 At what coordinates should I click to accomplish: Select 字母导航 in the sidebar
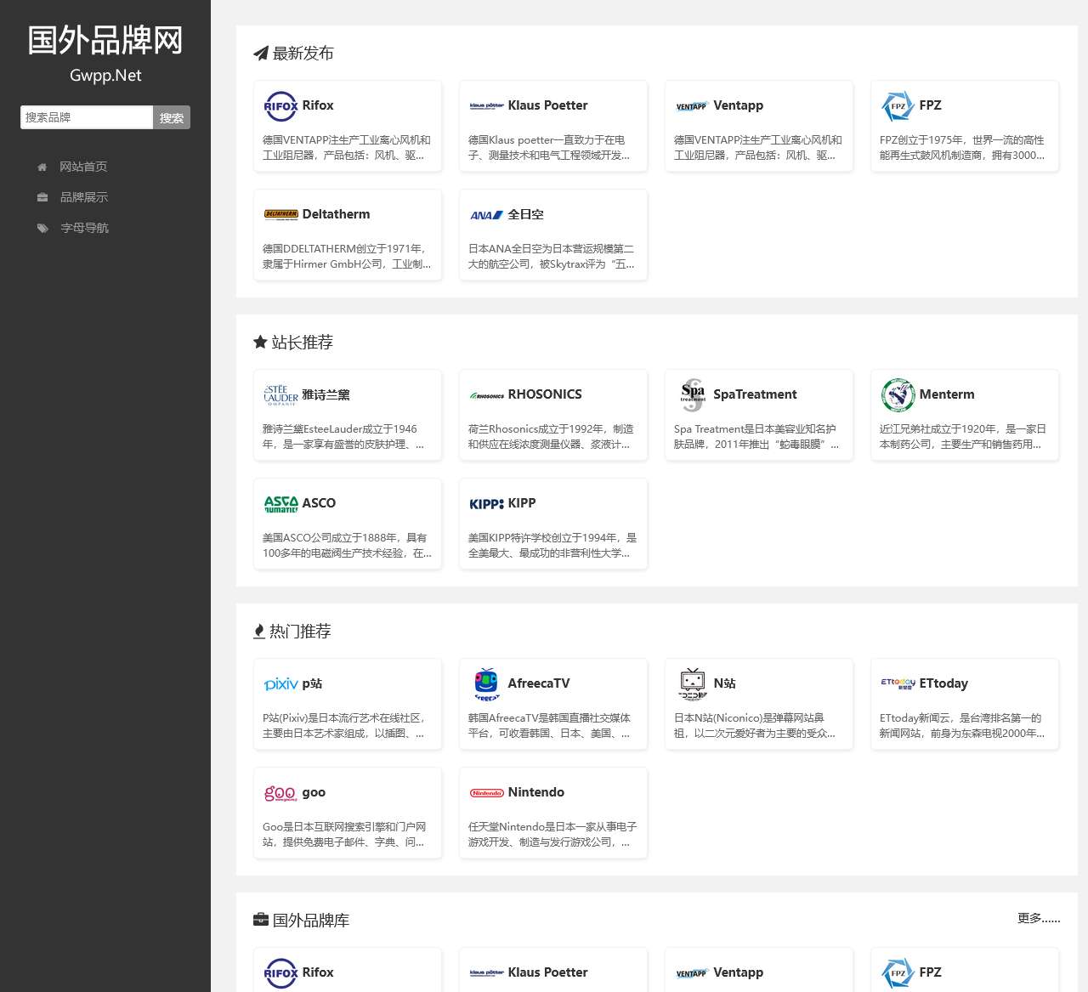coord(84,228)
